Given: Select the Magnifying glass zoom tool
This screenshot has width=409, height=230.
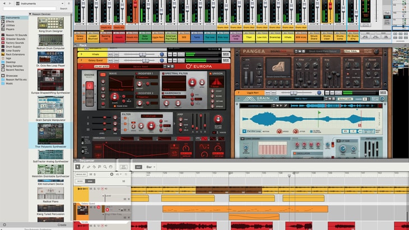Looking at the screenshot, I should (105, 167).
